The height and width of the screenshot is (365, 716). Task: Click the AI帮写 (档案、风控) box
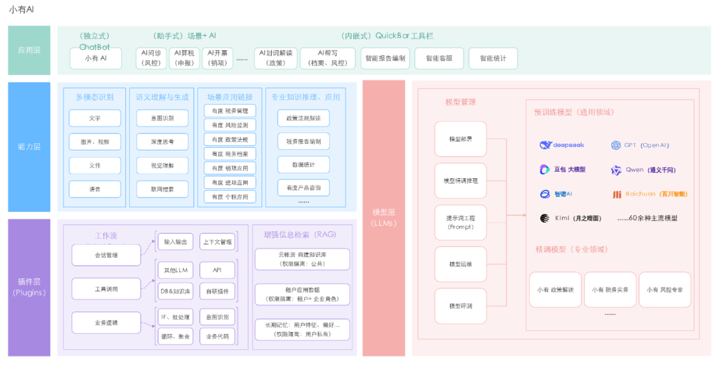(328, 58)
